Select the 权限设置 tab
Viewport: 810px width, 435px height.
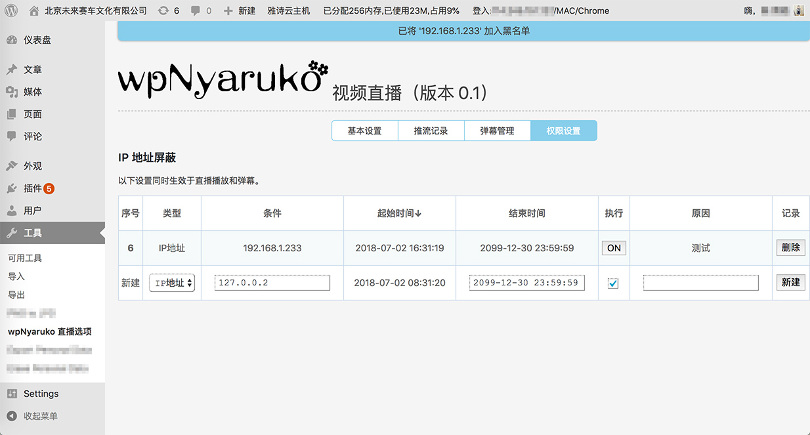[x=564, y=131]
